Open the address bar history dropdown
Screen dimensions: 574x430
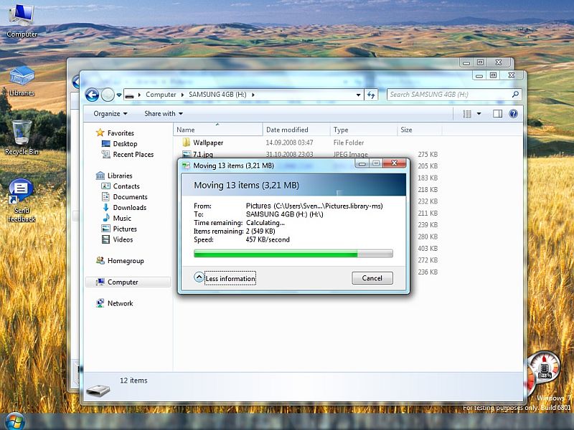click(358, 95)
